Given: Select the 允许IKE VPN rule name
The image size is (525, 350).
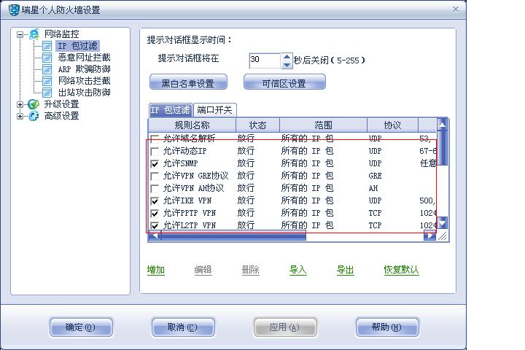Looking at the screenshot, I should 187,201.
